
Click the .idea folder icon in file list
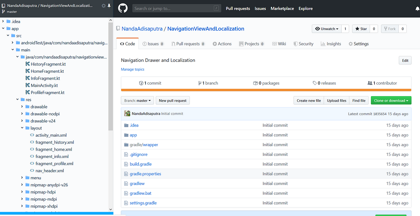(126, 125)
